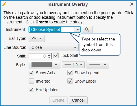Open the line width 1.0 dropdown
Screen dimensions: 137x106
73,65
